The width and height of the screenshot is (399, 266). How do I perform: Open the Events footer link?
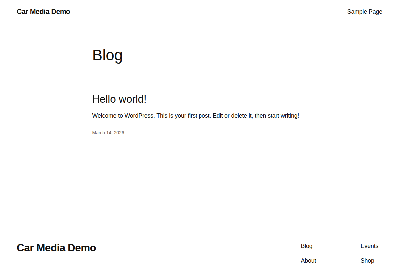pos(369,246)
